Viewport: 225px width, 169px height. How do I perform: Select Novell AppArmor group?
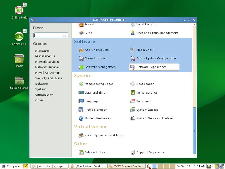(47, 73)
